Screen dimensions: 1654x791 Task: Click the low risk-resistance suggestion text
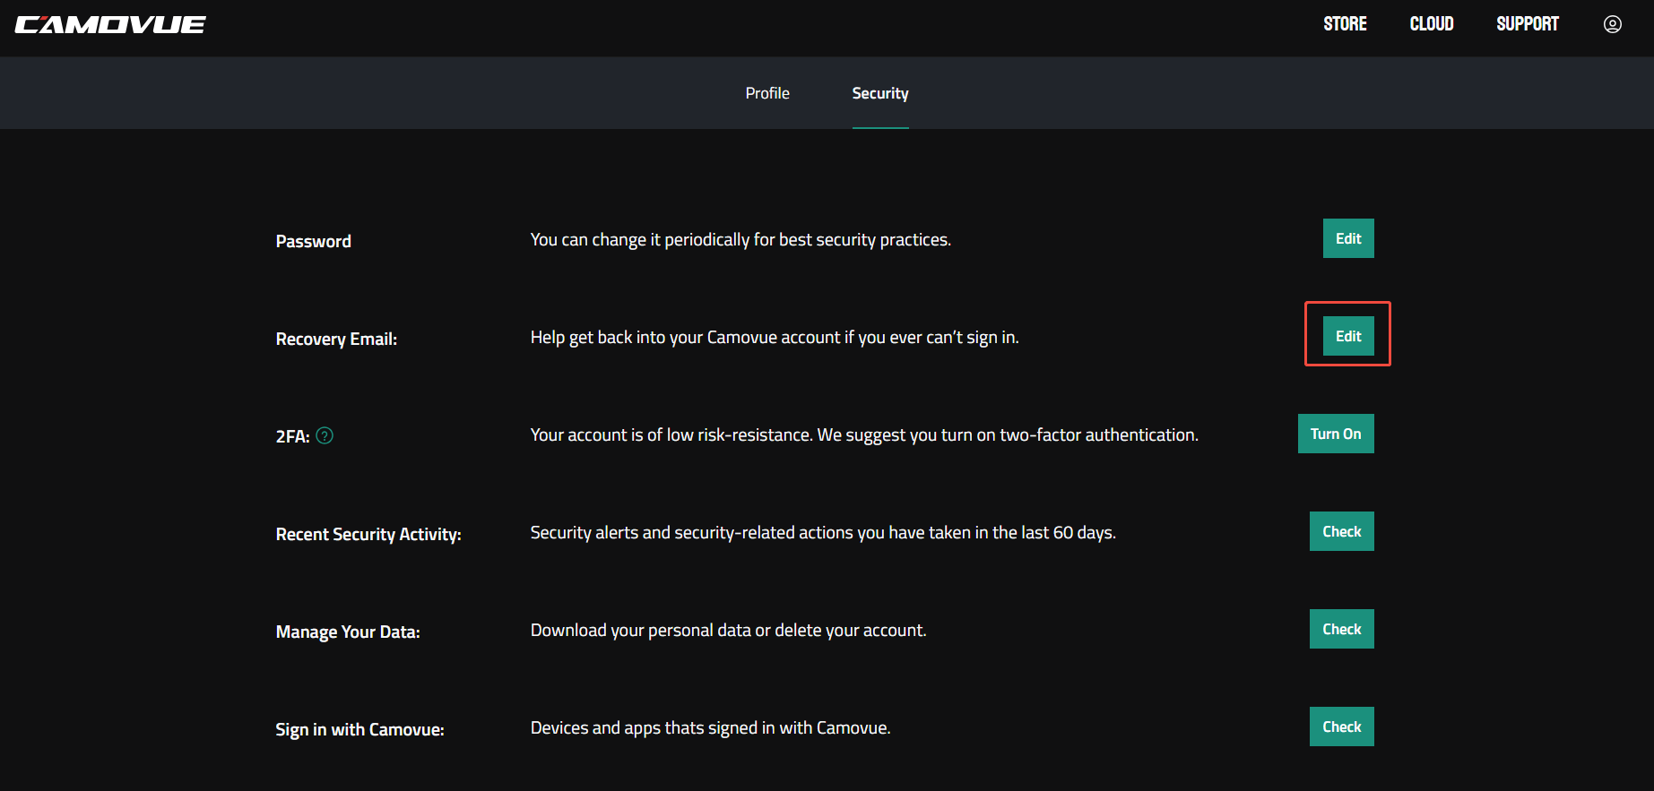pos(864,434)
